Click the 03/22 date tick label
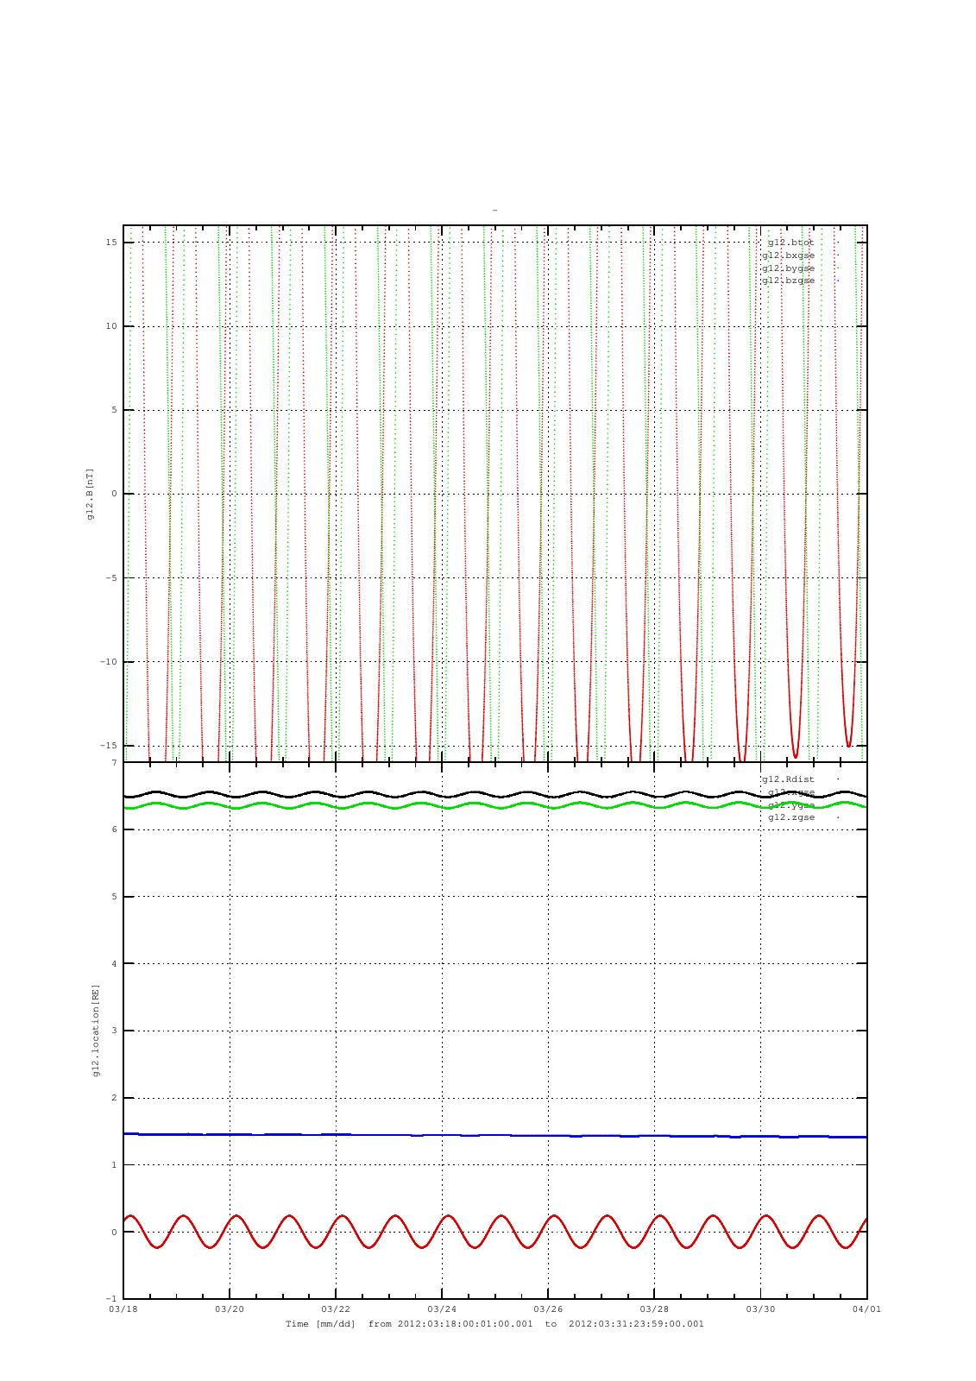This screenshot has height=1381, width=976. tap(336, 1309)
